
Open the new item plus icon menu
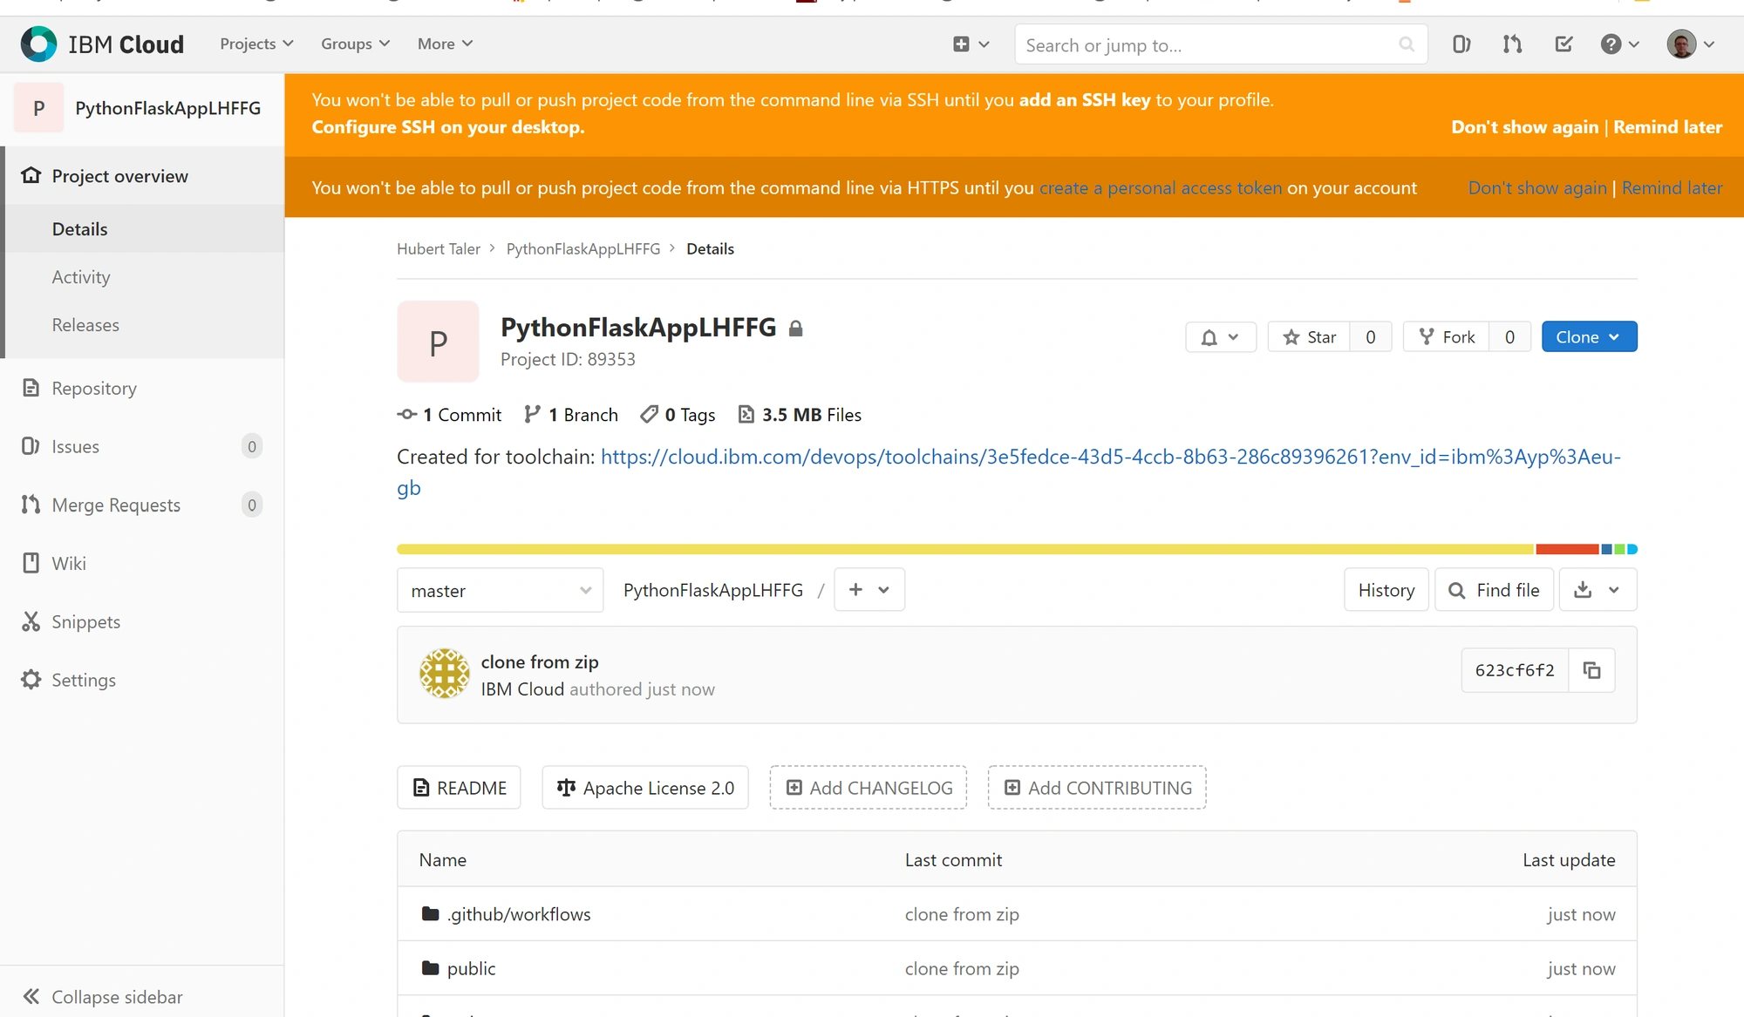pyautogui.click(x=971, y=44)
